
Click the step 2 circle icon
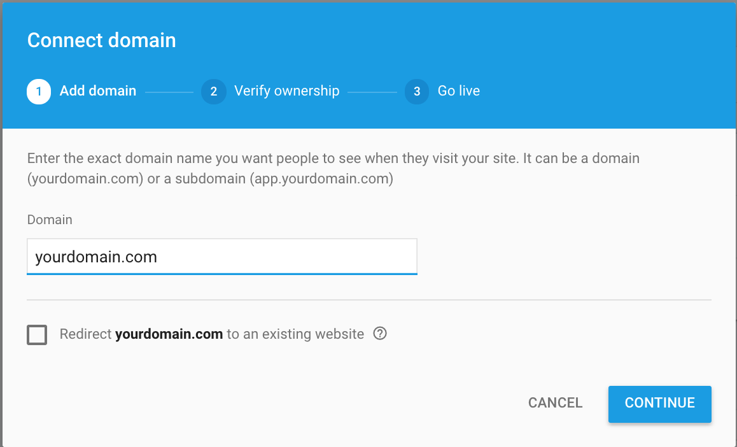pos(213,91)
